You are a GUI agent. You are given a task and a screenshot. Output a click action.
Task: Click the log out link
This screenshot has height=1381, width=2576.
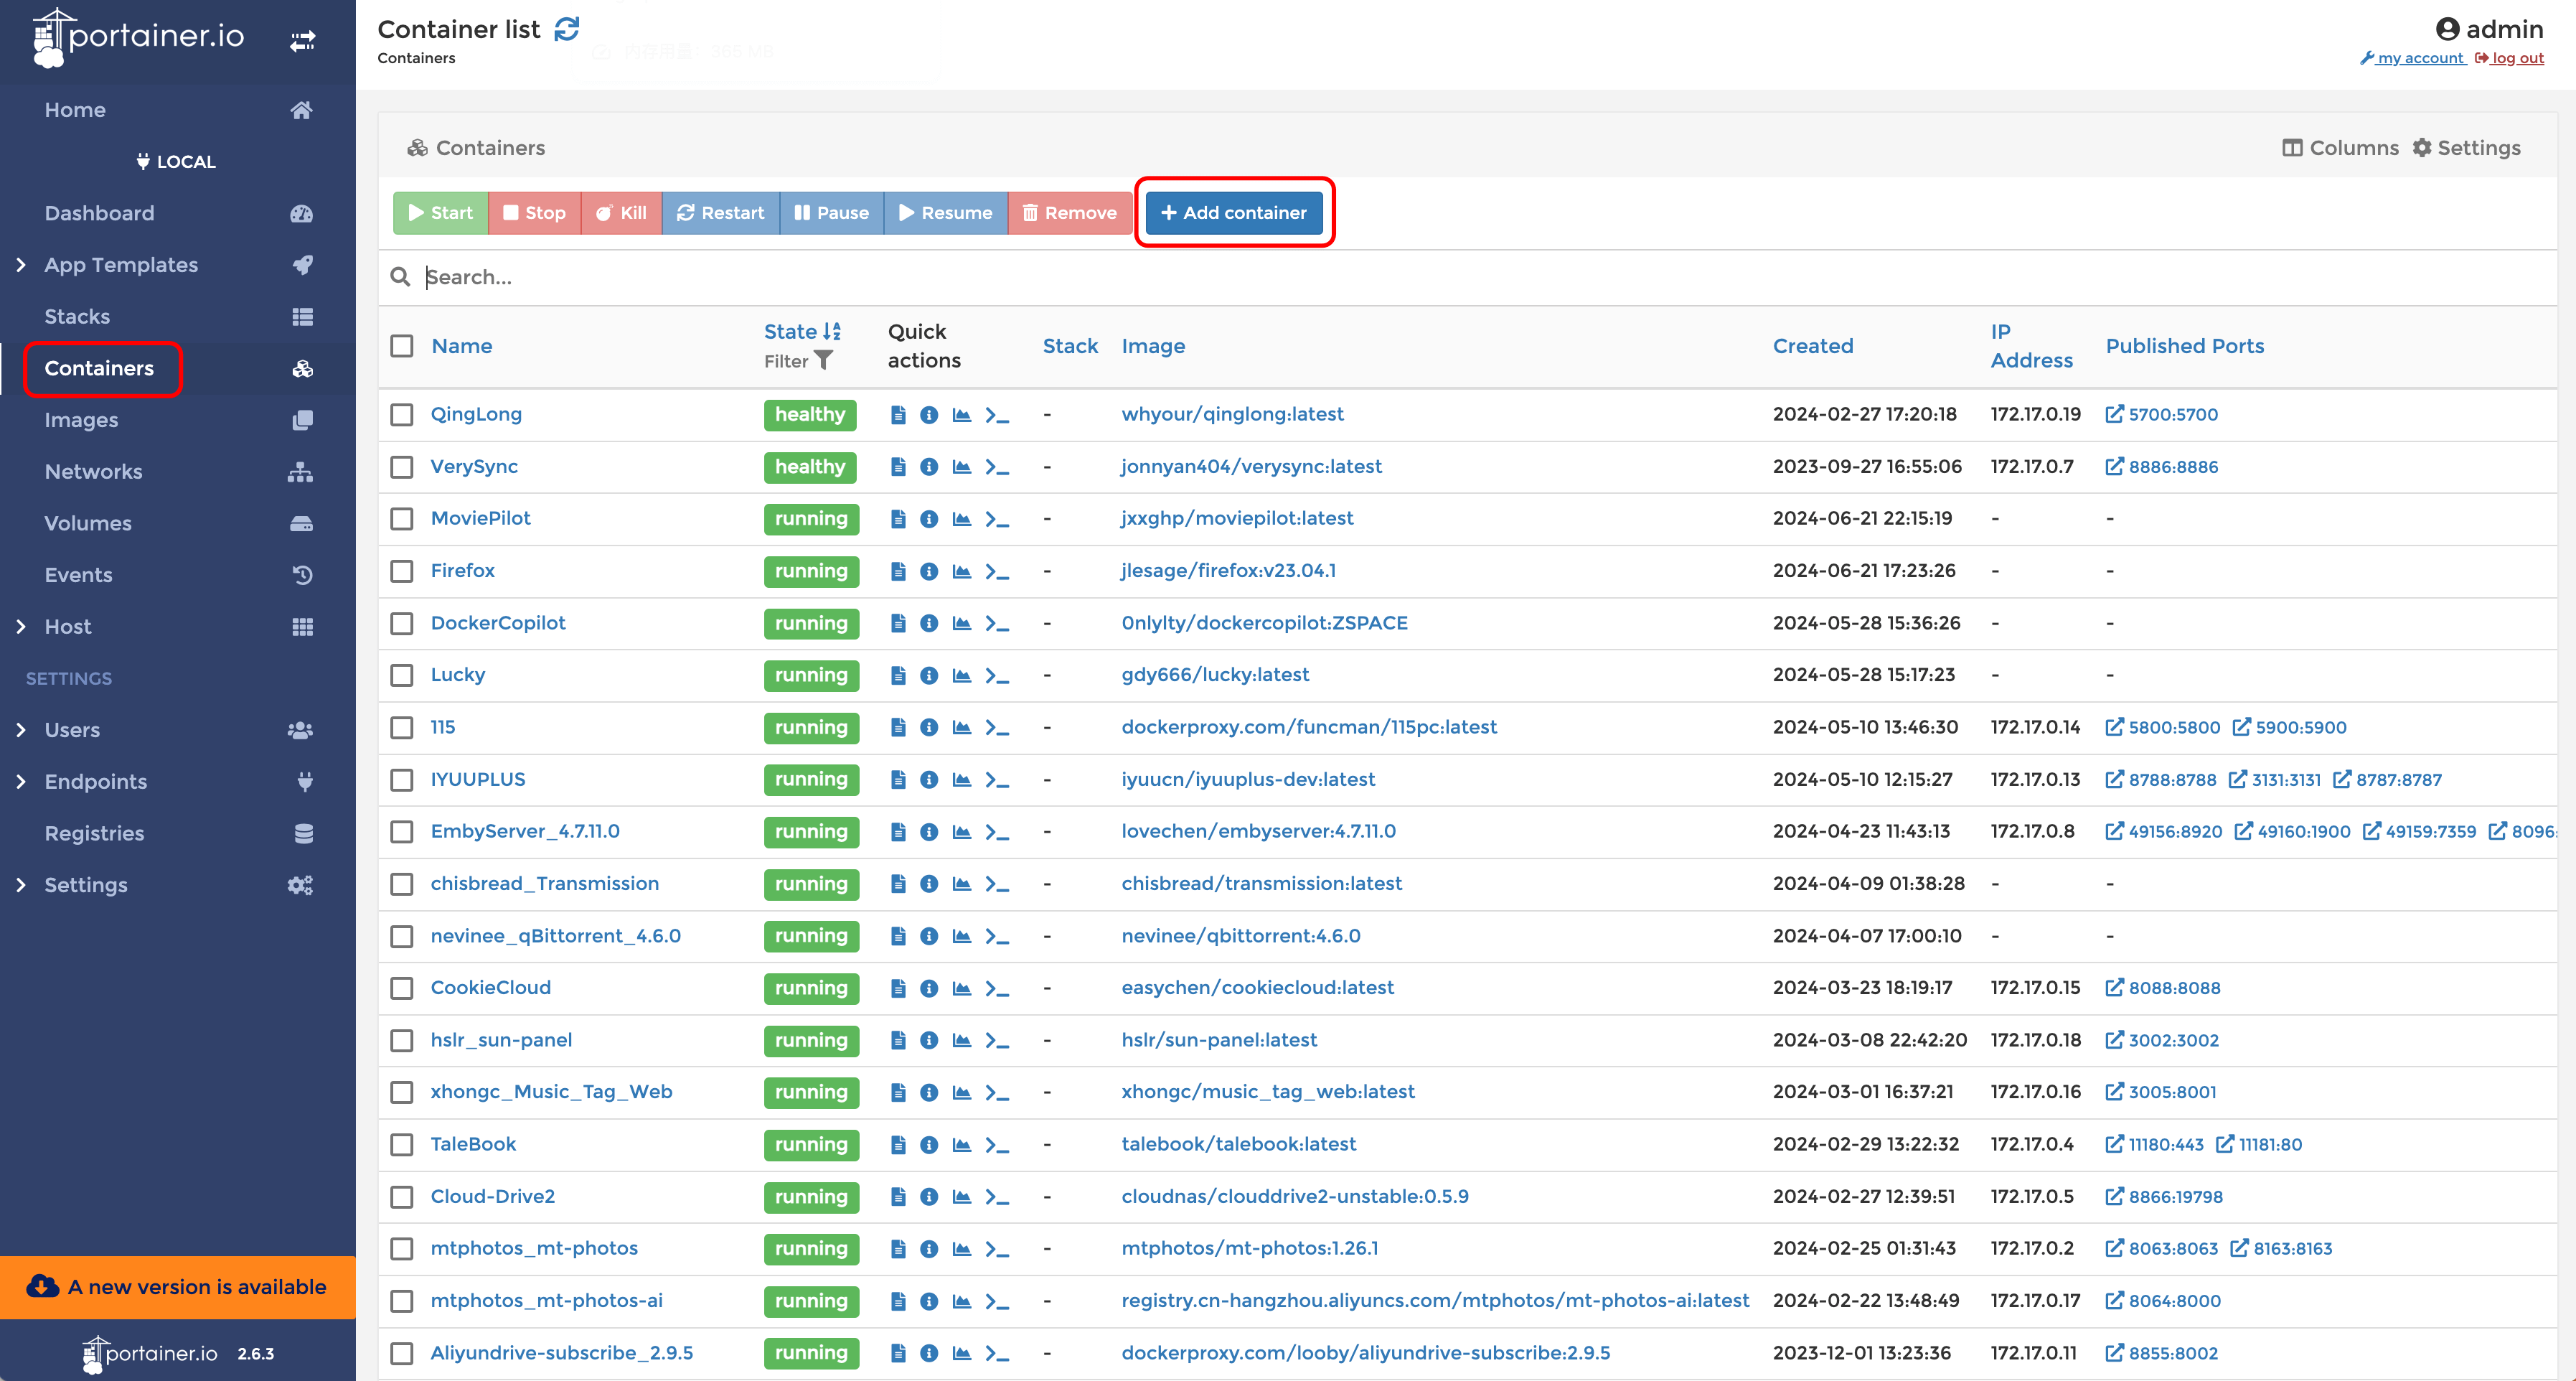coord(2509,58)
